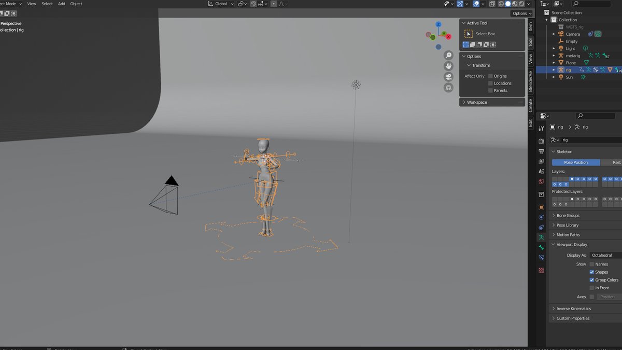Switch to material preview shading
Image resolution: width=622 pixels, height=350 pixels.
click(515, 4)
